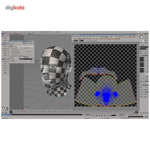
Task: Click the play forward button in playback controls
Action: (102, 115)
